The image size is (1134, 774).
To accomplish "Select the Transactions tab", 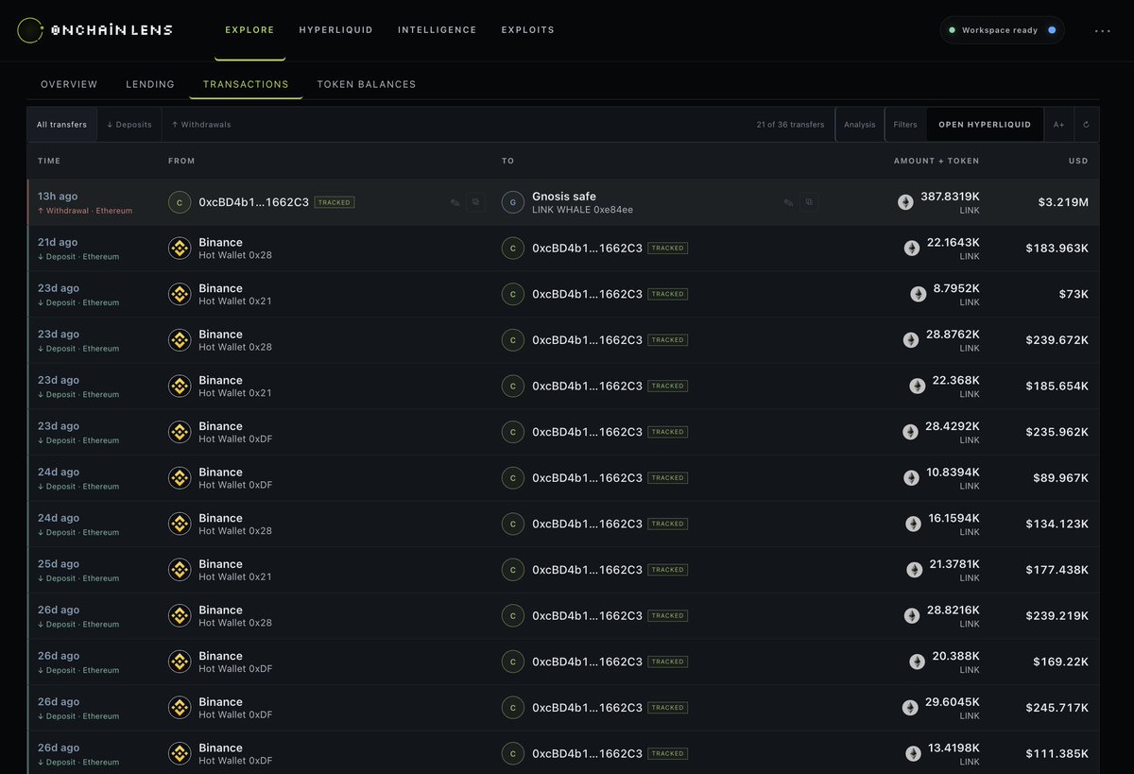I will (246, 84).
